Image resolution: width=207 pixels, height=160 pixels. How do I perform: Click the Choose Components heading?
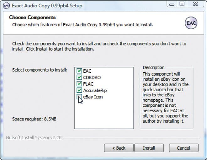(32, 18)
